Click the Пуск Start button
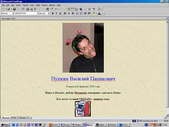Screen dimensions: 169x127 5,125
